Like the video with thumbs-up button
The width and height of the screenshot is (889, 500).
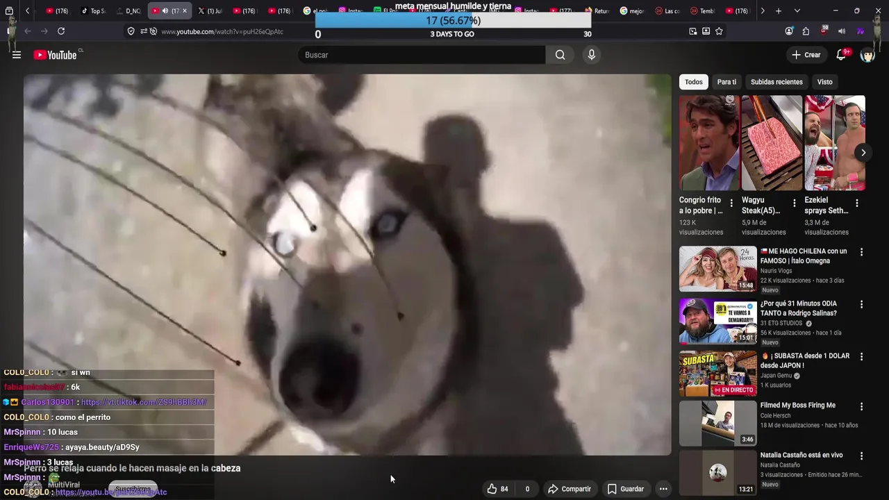pyautogui.click(x=497, y=489)
